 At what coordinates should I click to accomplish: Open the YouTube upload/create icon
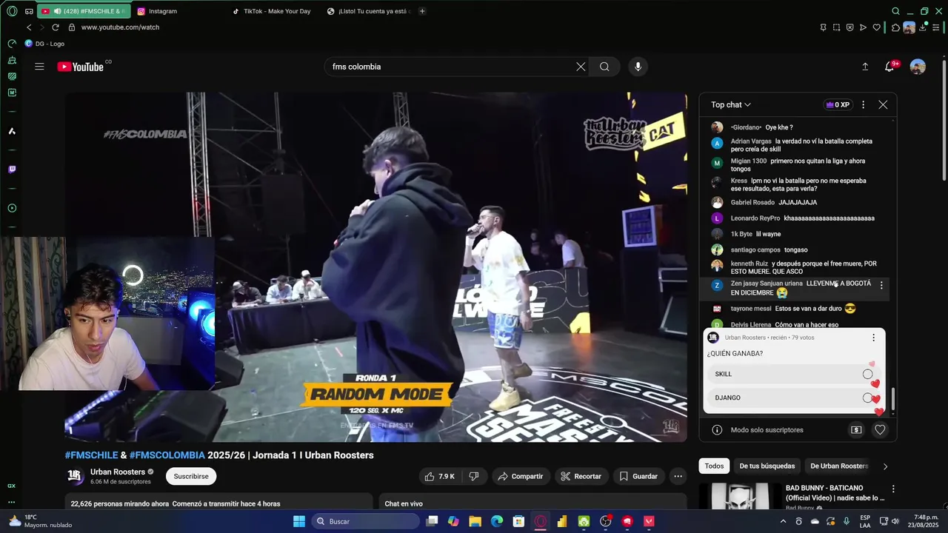(865, 67)
